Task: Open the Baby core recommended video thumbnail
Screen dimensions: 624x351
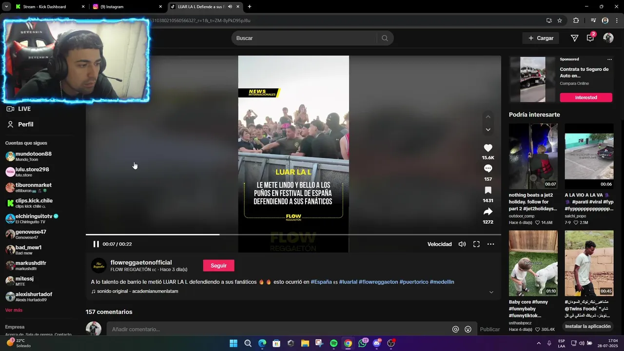Action: 533,263
